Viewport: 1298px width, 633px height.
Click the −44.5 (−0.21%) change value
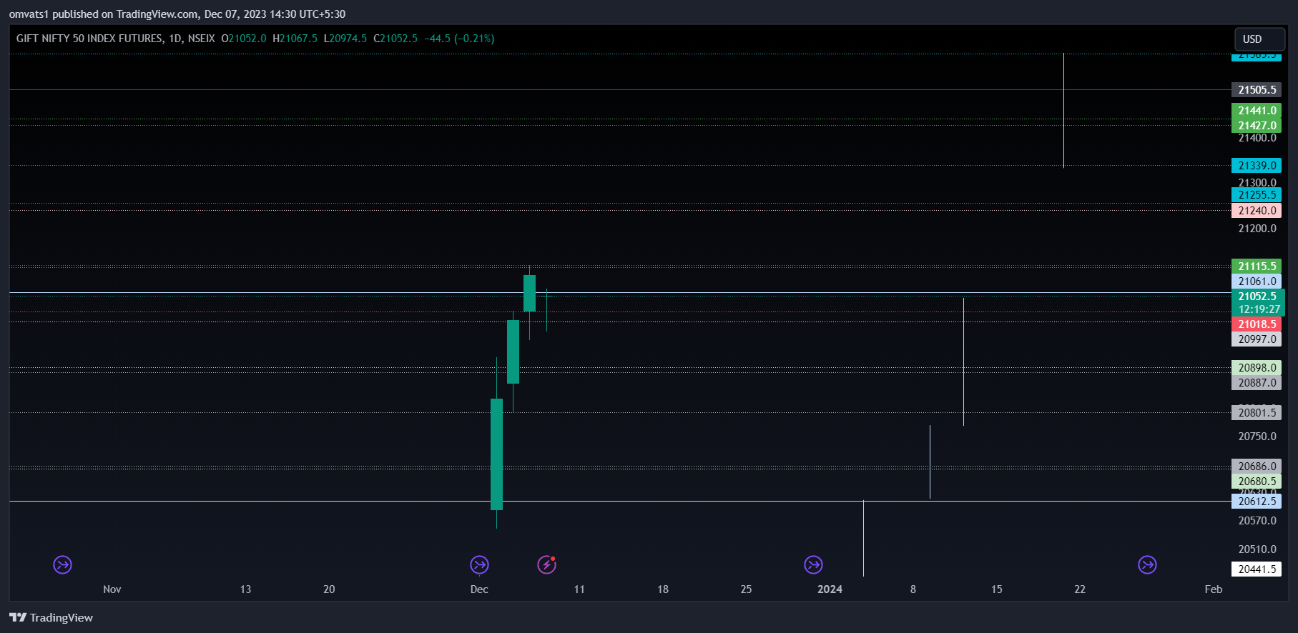coord(459,39)
